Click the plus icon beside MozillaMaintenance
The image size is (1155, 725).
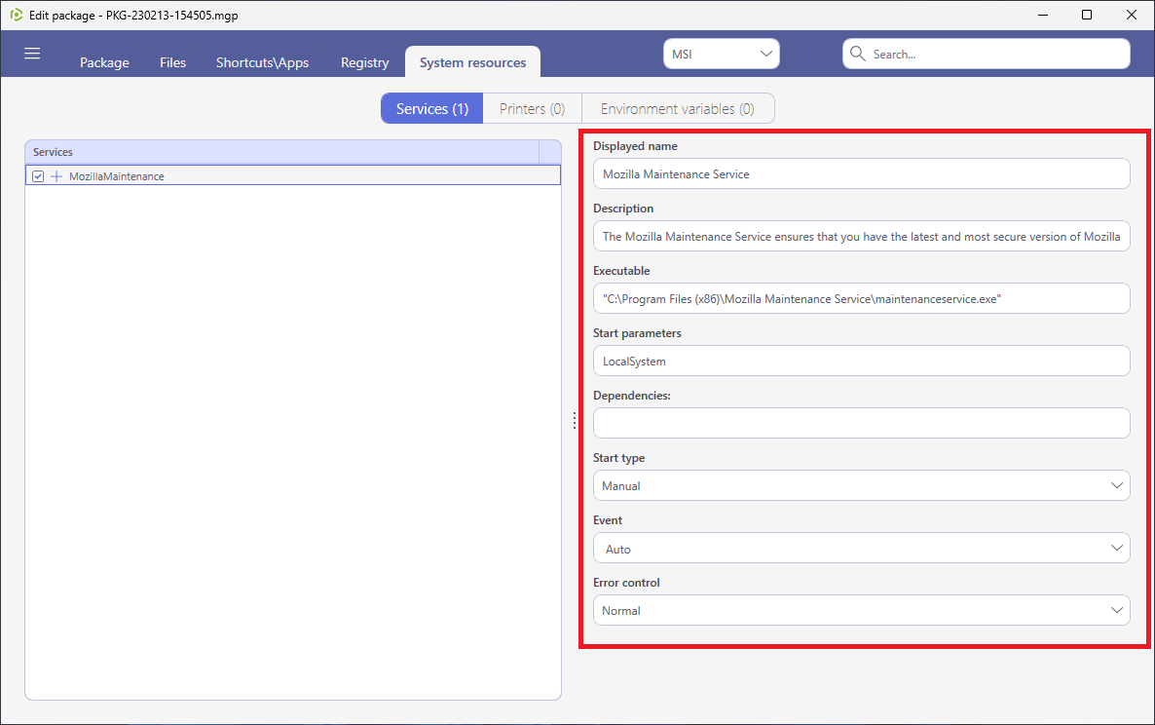[x=56, y=176]
